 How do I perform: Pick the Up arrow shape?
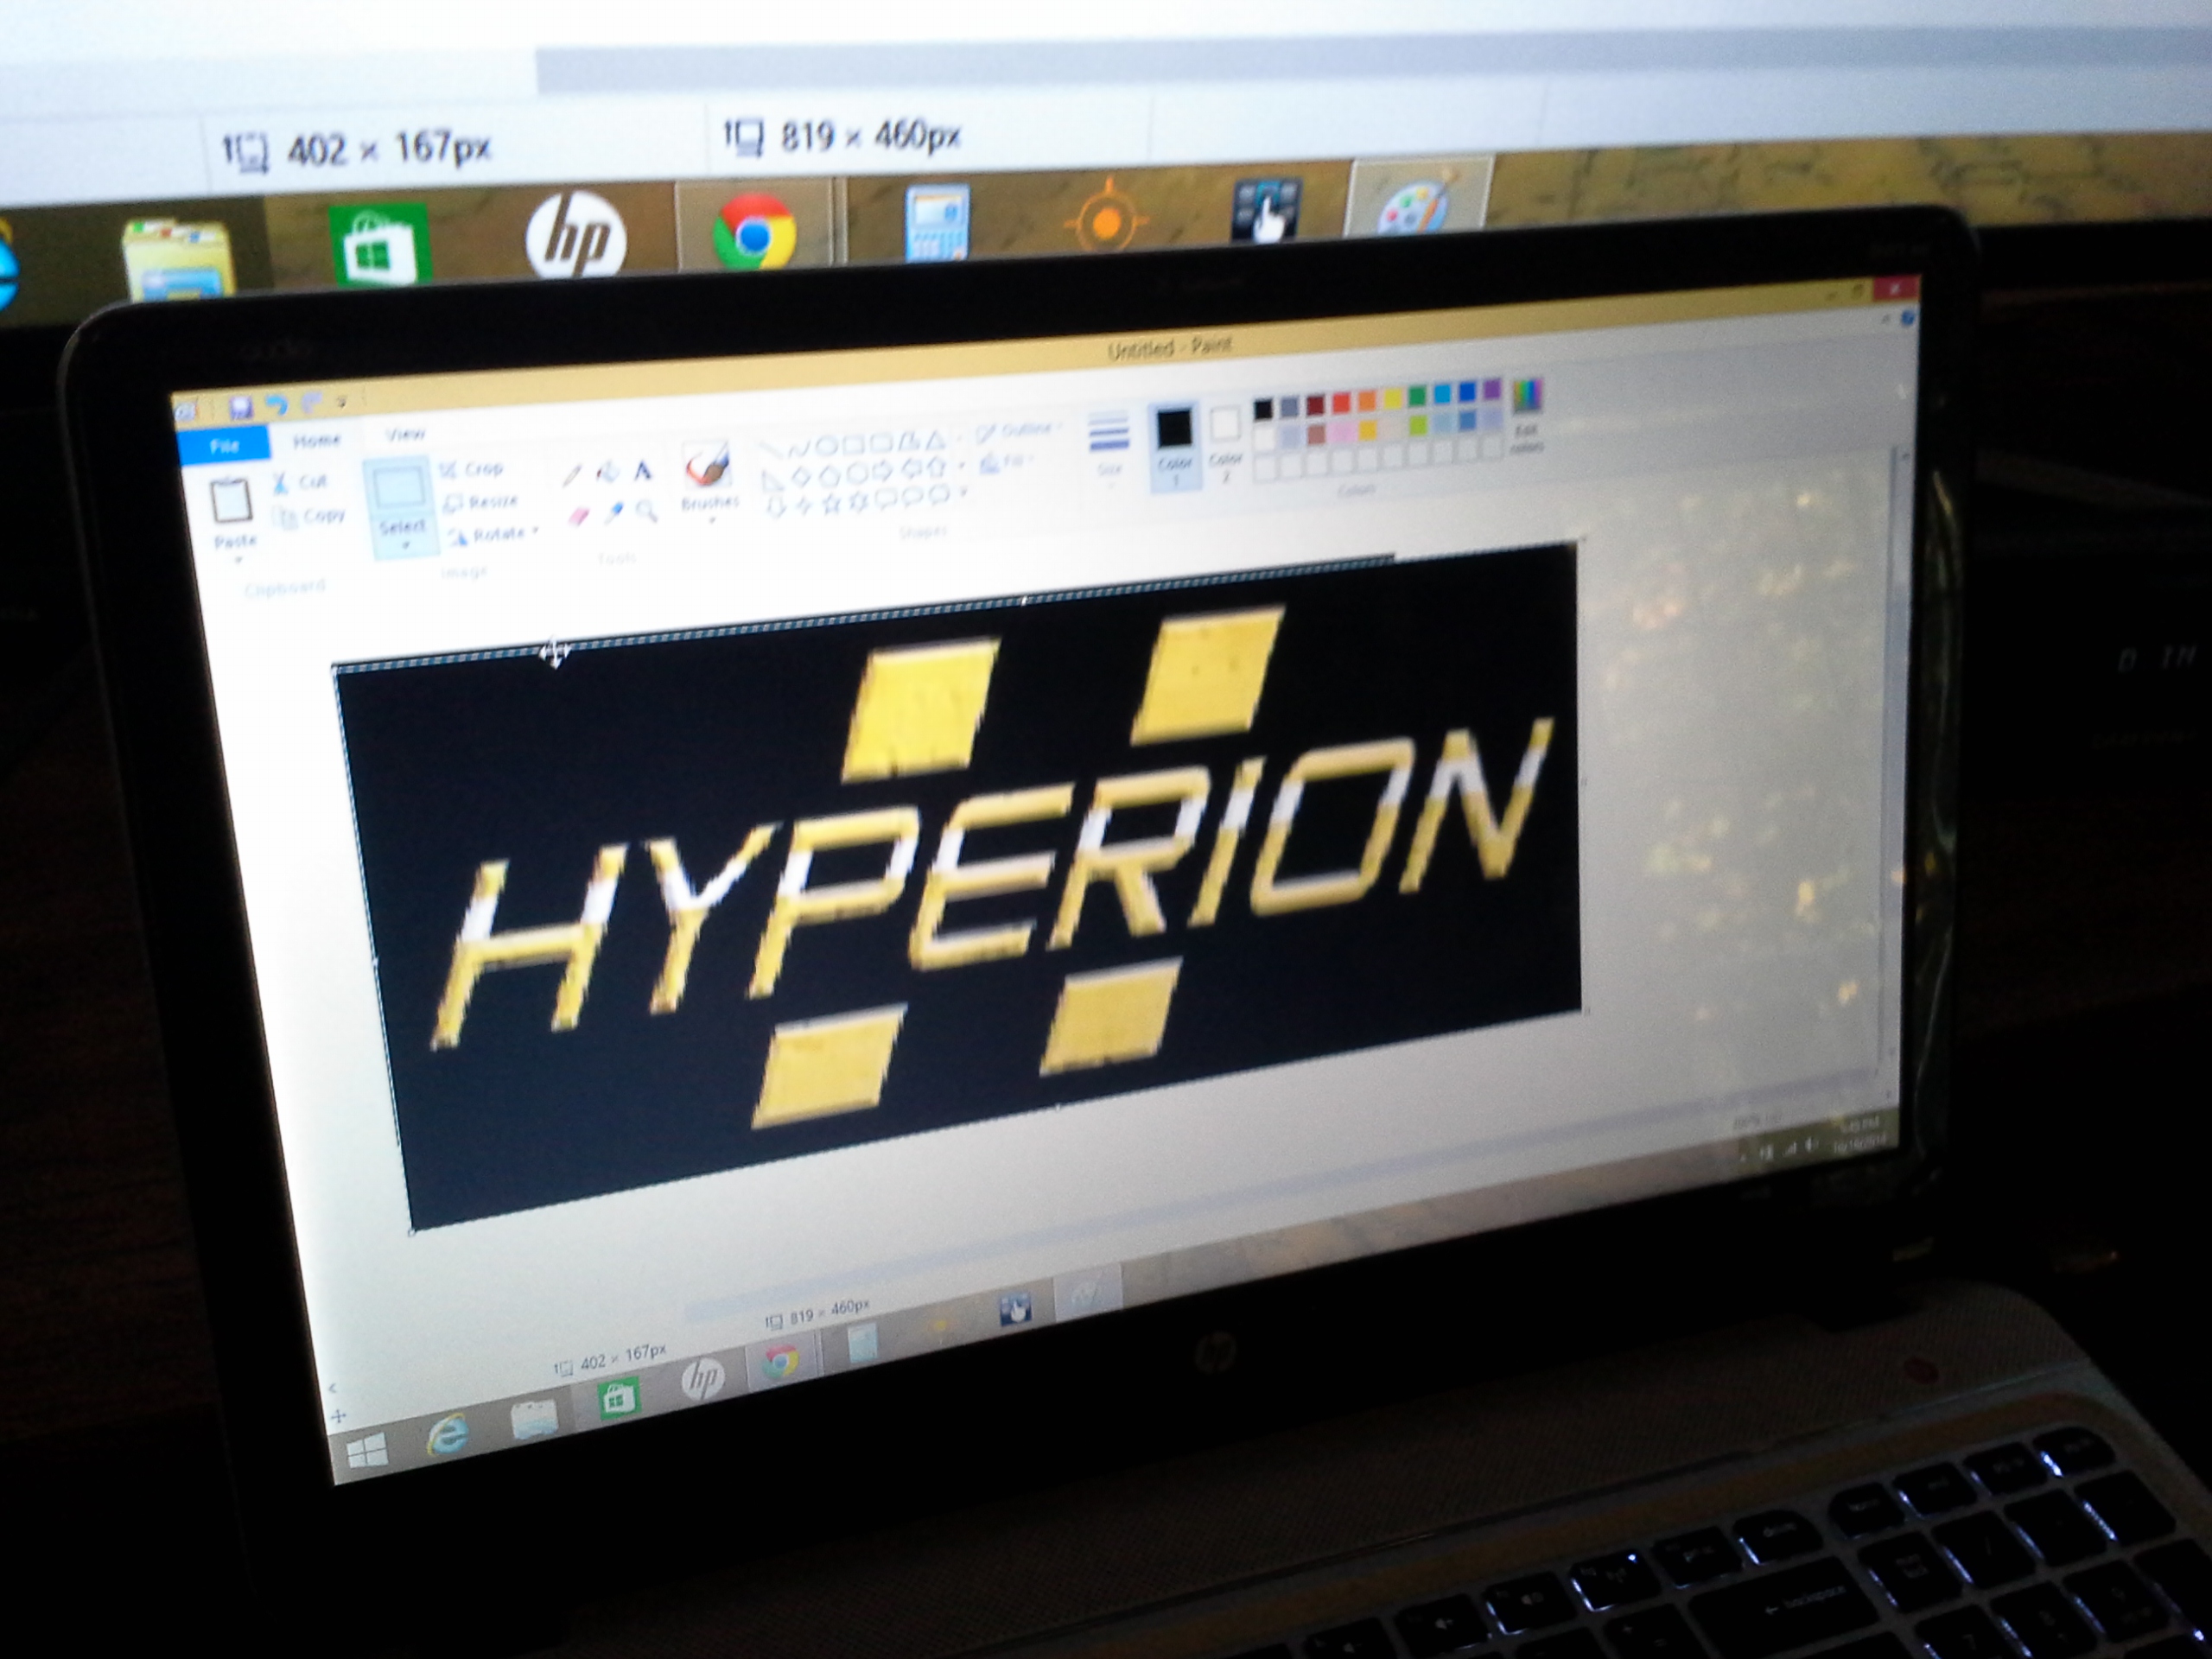click(x=937, y=466)
